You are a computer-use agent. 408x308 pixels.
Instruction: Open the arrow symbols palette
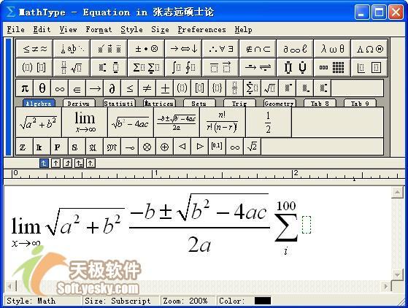click(183, 49)
